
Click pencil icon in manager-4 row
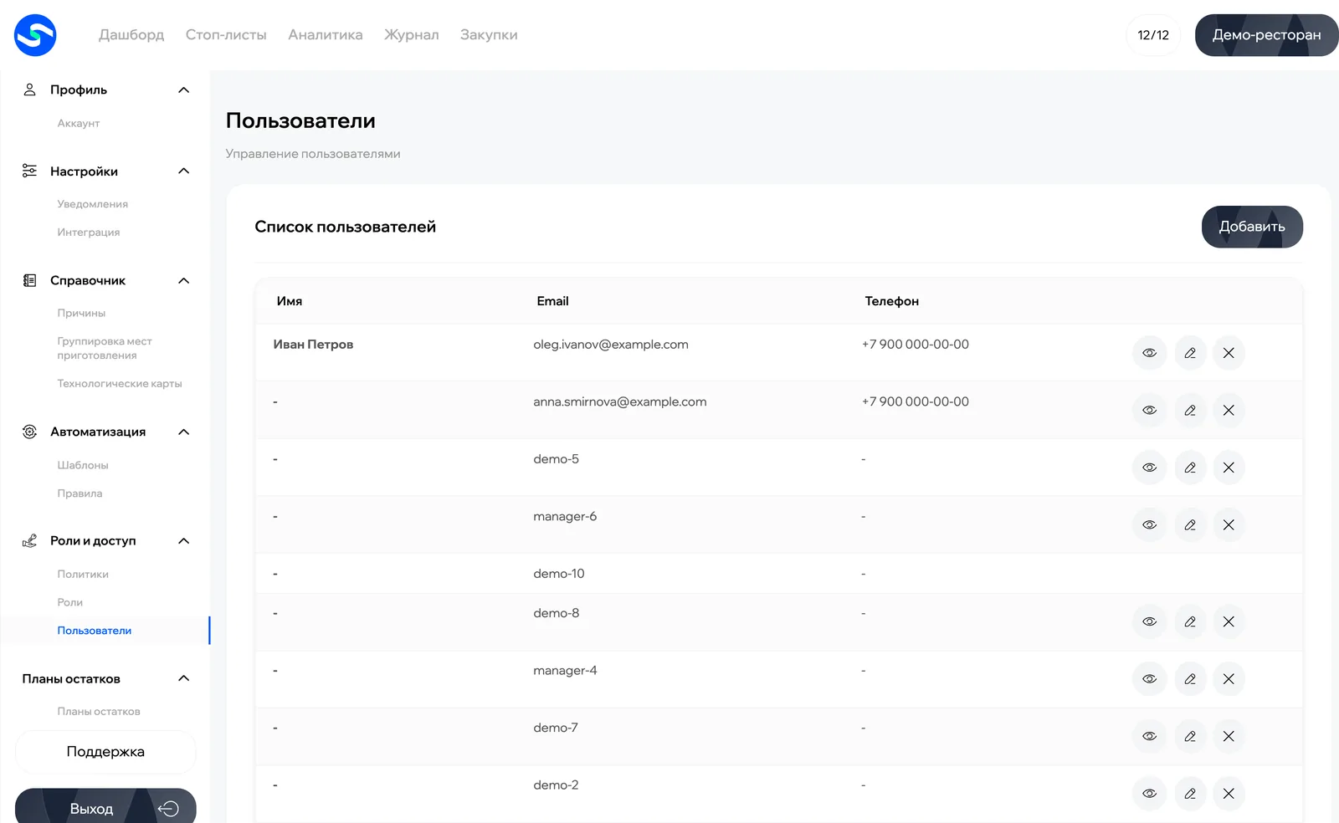[1190, 679]
